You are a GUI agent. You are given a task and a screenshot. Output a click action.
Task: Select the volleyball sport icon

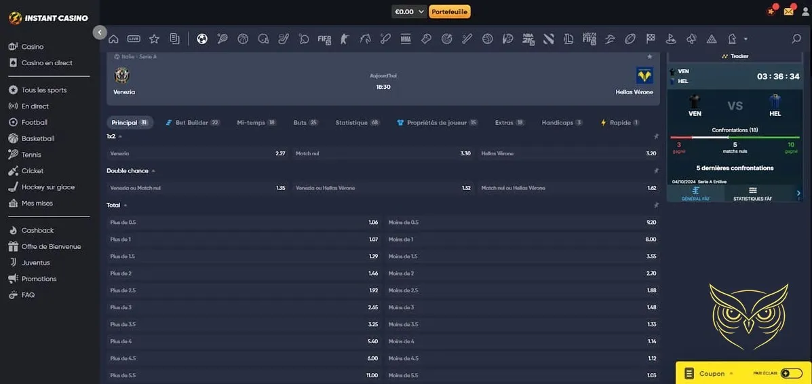point(487,39)
